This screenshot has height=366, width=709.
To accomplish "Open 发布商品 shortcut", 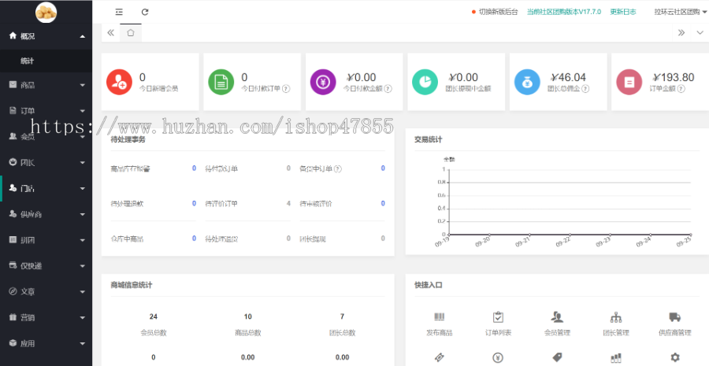I will click(x=439, y=324).
